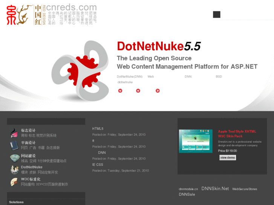274x205 pixels.
Task: Click the Apple Teal skin preview thumbnail
Action: [x=196, y=141]
